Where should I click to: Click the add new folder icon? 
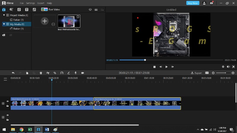[4, 35]
